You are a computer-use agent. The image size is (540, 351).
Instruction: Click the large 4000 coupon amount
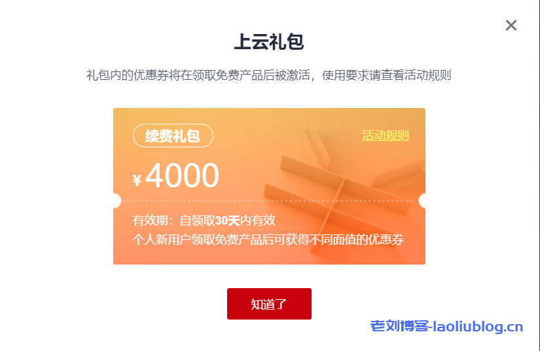click(x=182, y=175)
